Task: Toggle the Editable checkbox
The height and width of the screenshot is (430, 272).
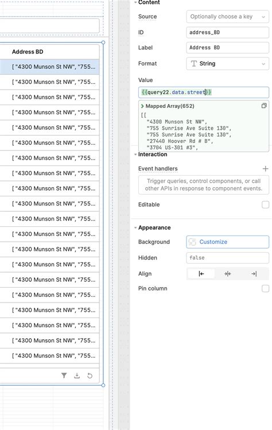Action: [x=265, y=204]
